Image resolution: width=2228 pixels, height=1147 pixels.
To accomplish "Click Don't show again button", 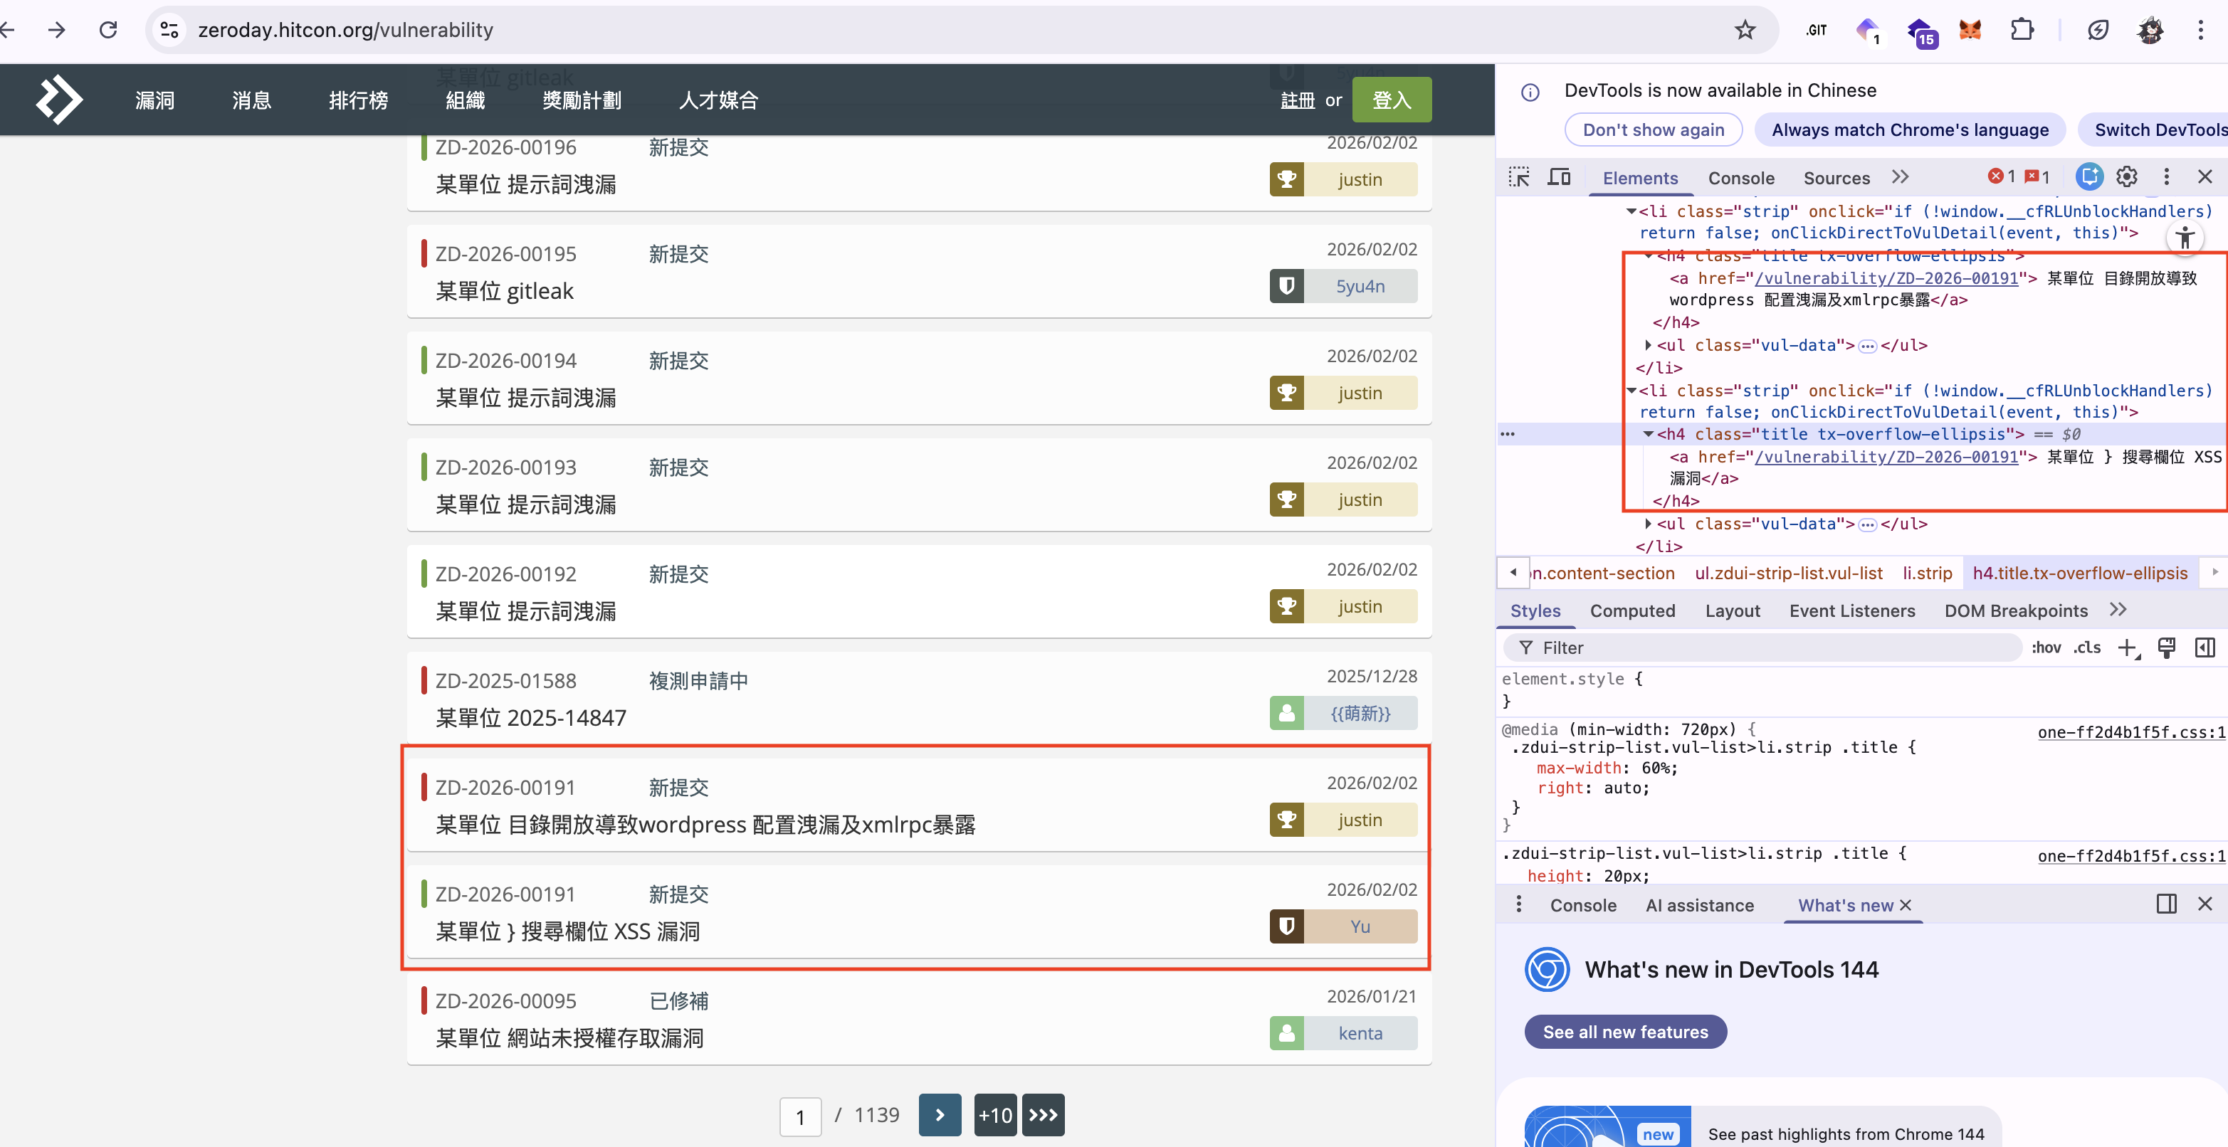I will [x=1653, y=129].
